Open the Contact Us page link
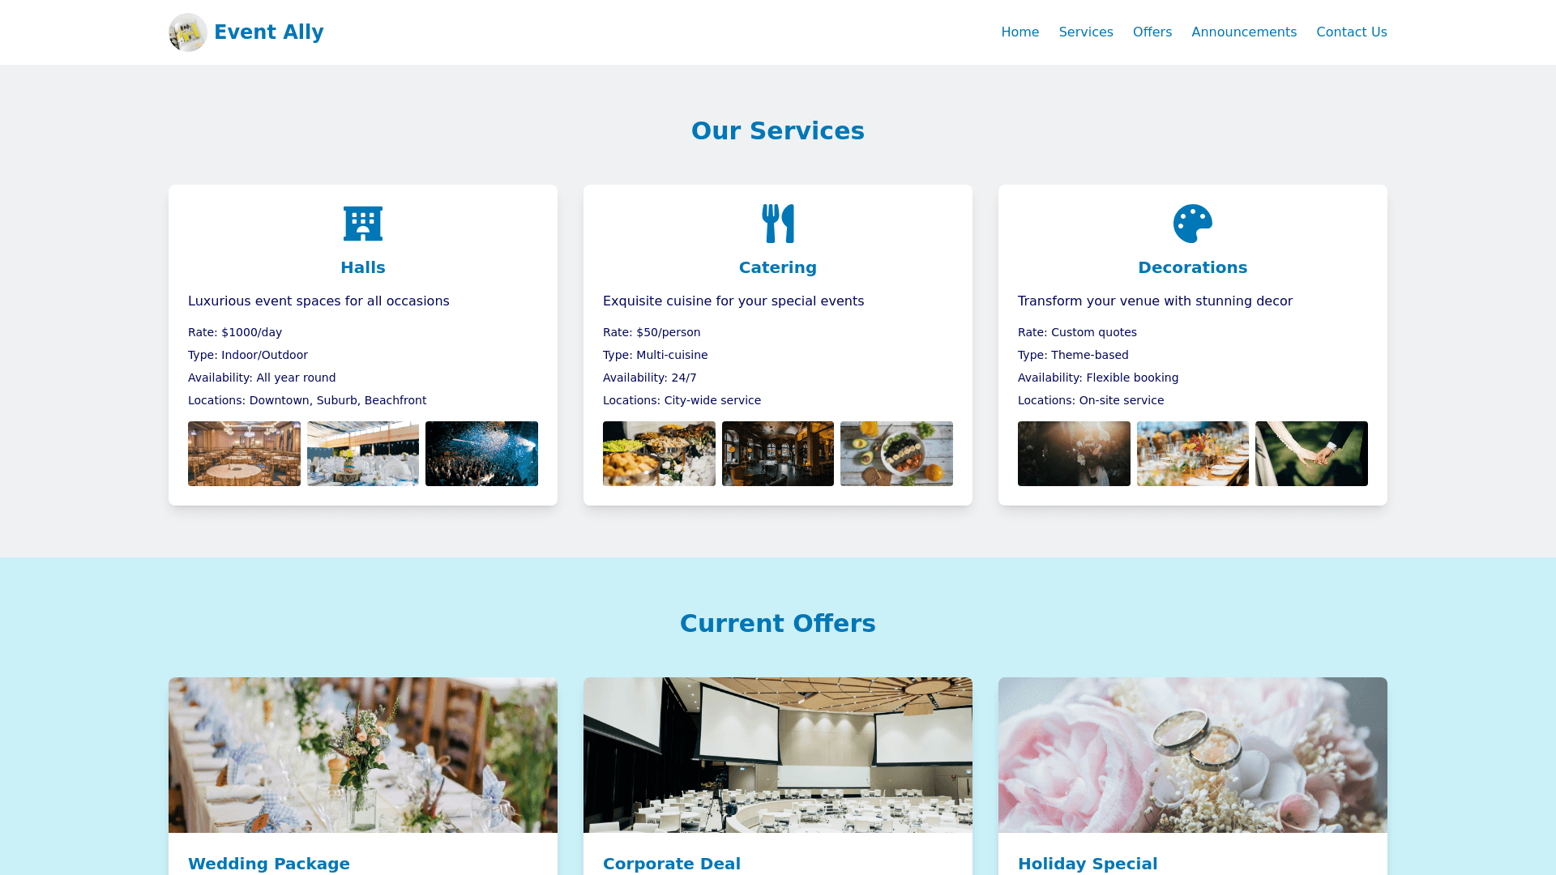1556x875 pixels. tap(1351, 32)
